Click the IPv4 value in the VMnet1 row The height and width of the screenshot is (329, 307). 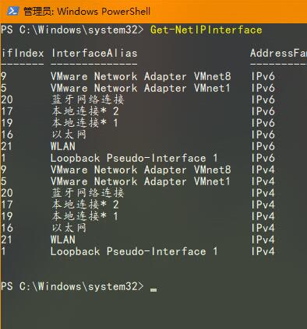(263, 181)
